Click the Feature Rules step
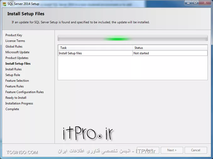Screen dimensions: 213x159 (x=14, y=86)
